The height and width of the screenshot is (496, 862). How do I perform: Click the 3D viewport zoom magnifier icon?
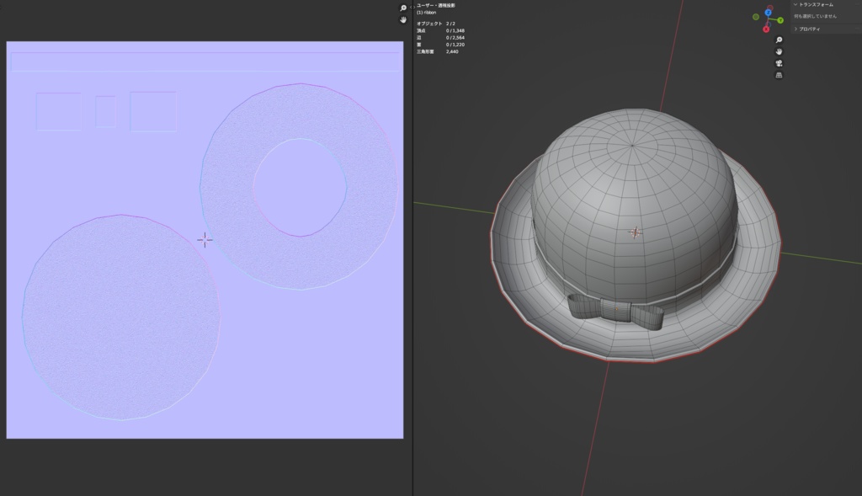coord(779,40)
